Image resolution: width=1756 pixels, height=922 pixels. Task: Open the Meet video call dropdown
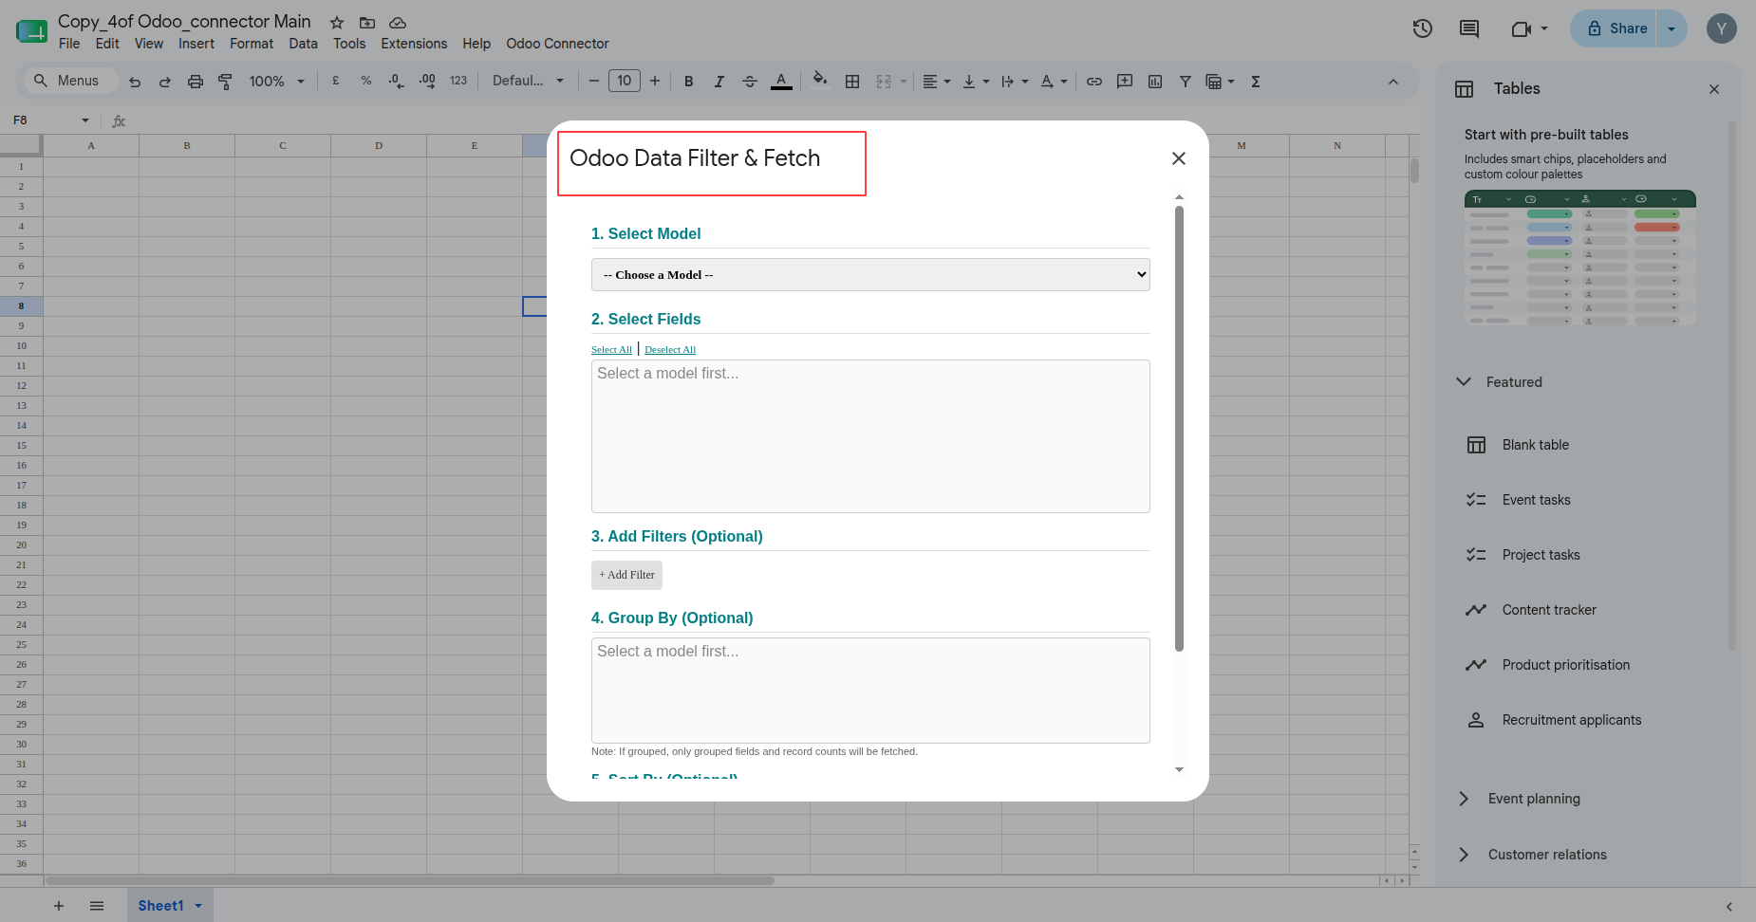coord(1544,28)
